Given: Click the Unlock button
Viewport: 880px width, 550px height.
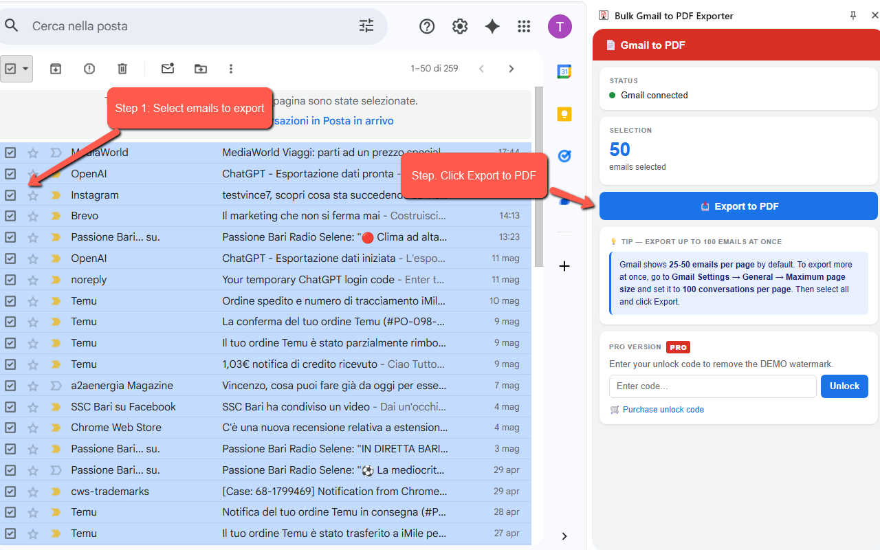Looking at the screenshot, I should point(844,386).
